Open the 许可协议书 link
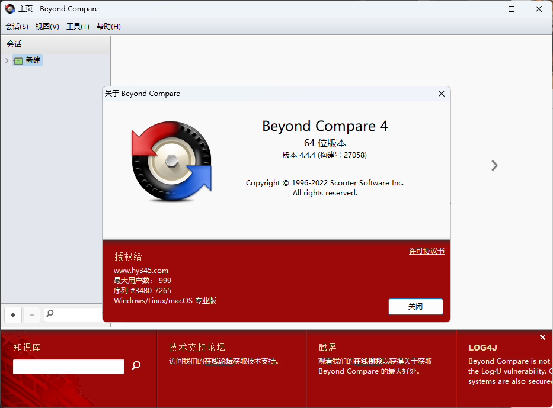 coord(426,251)
